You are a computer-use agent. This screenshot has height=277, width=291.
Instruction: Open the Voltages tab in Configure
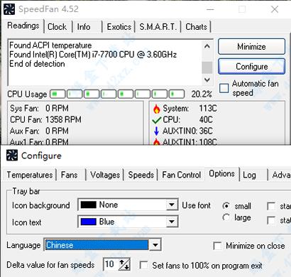click(x=105, y=175)
